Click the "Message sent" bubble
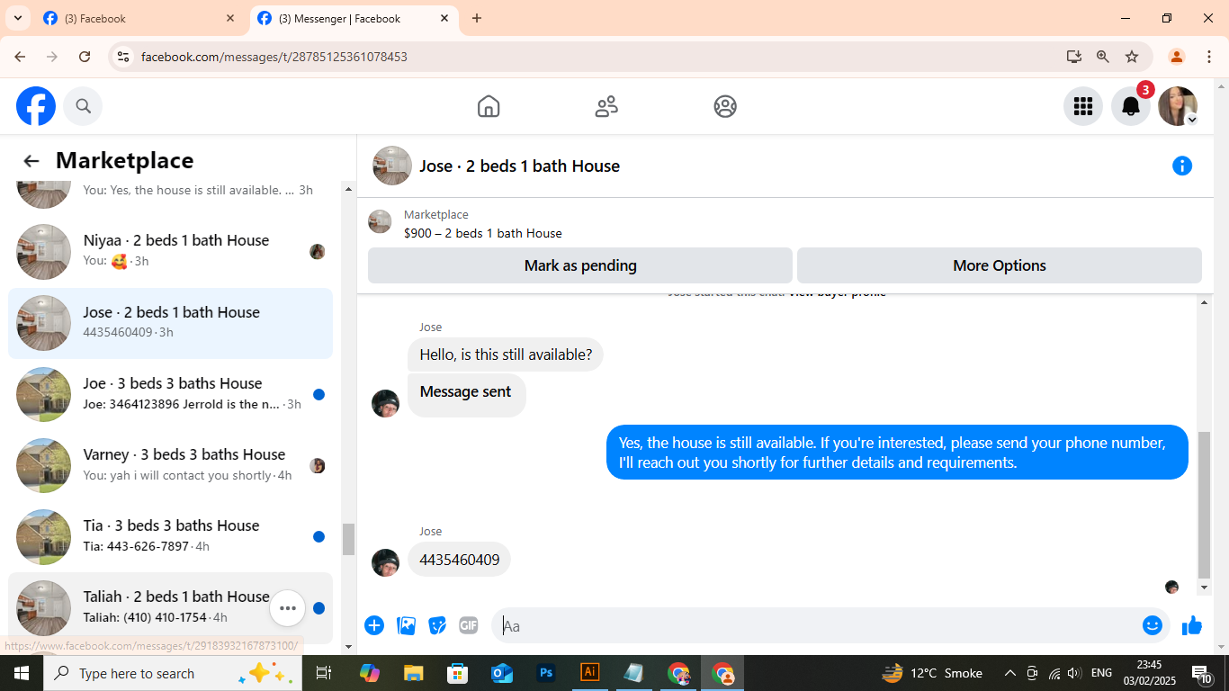Image resolution: width=1229 pixels, height=691 pixels. point(466,395)
